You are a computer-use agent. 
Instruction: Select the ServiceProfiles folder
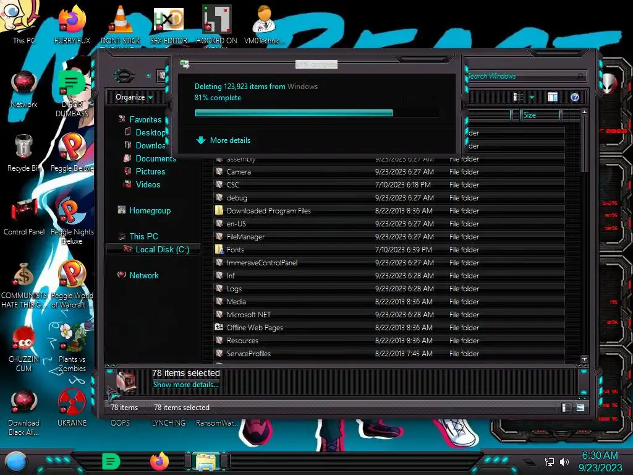389,353
